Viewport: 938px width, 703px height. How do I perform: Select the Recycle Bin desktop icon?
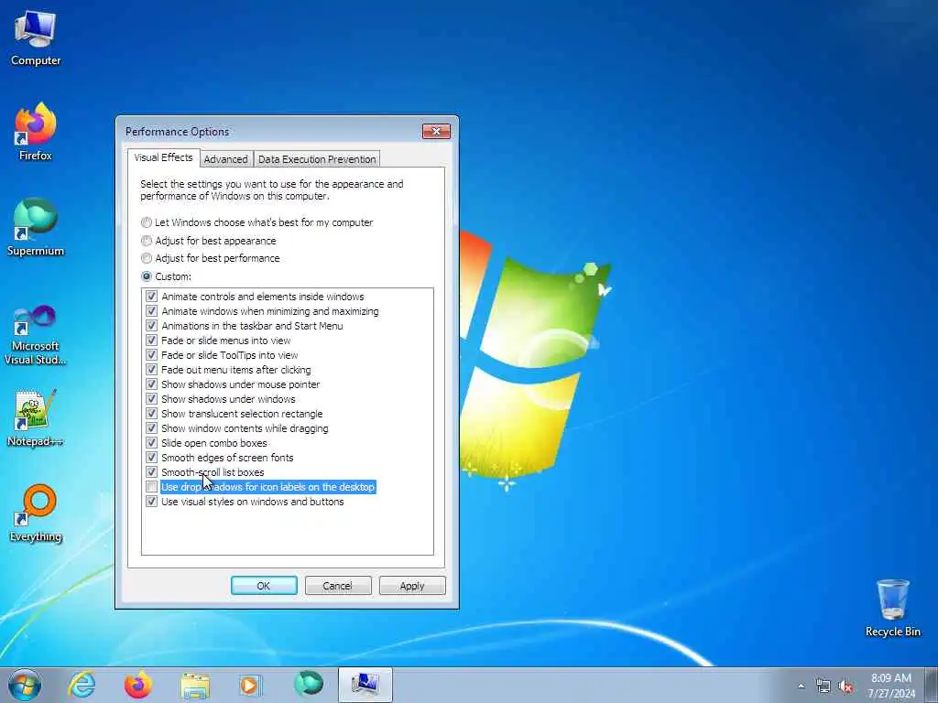[892, 608]
